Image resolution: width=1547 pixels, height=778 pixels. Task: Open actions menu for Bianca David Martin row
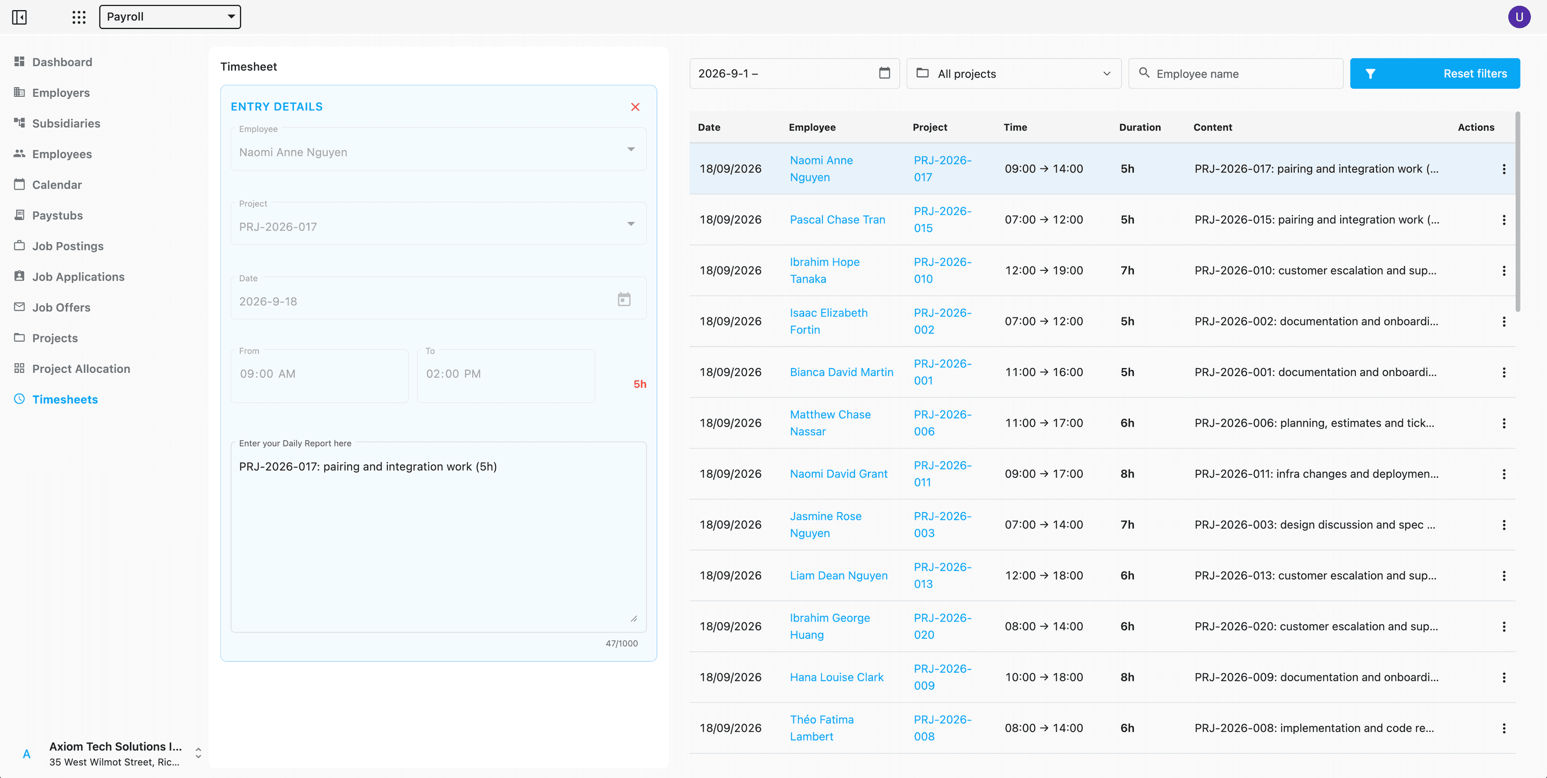(x=1503, y=372)
